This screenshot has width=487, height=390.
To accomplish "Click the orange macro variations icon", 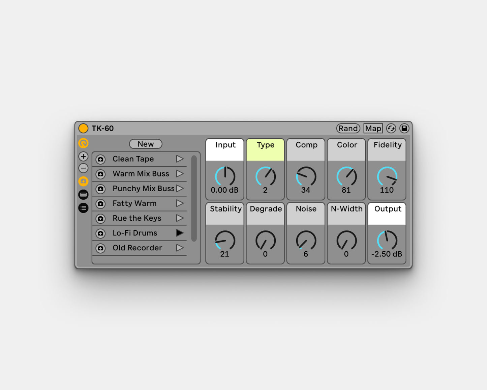I will pos(83,143).
